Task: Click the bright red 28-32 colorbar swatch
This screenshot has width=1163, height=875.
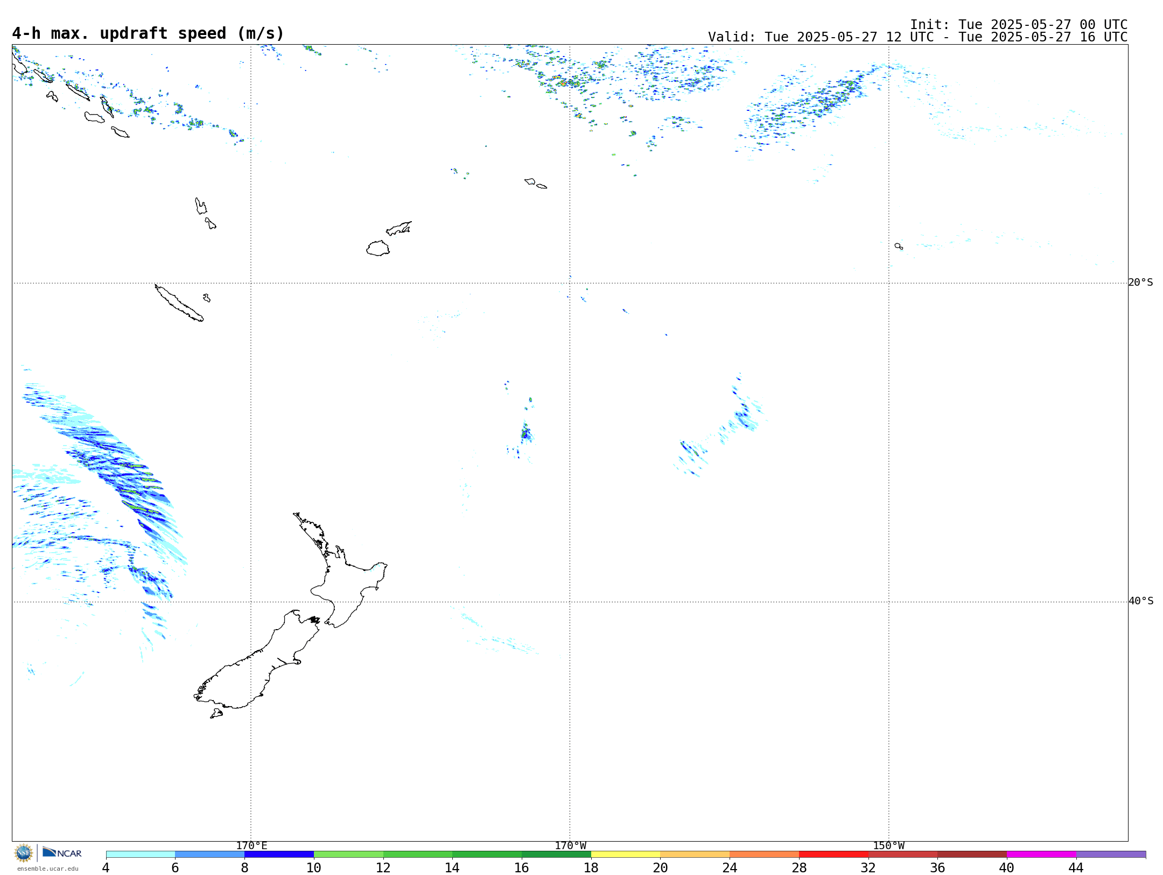Action: (x=833, y=855)
